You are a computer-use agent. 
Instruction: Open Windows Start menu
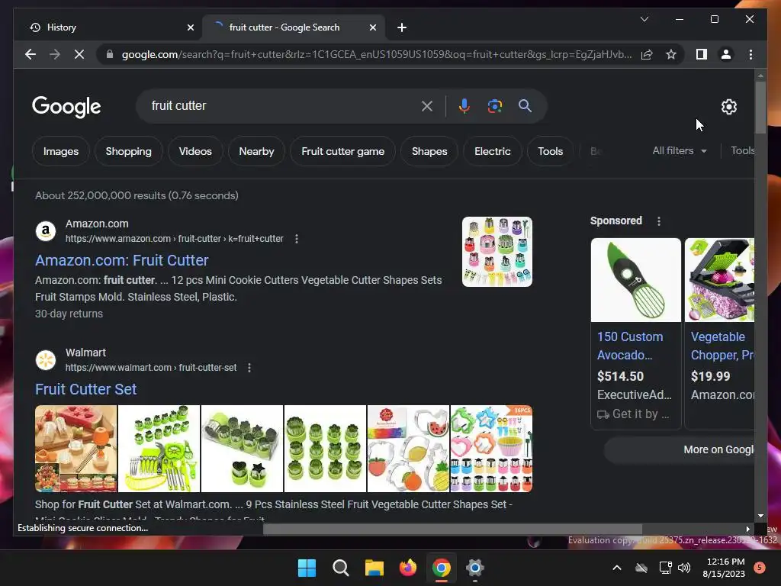point(307,568)
